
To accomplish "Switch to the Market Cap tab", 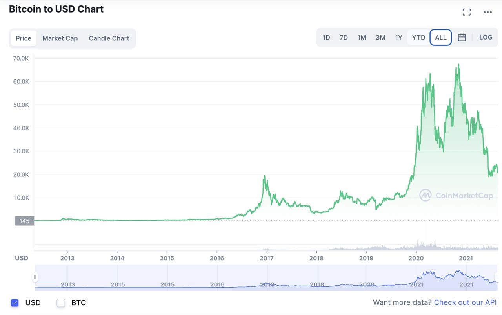I will tap(60, 38).
